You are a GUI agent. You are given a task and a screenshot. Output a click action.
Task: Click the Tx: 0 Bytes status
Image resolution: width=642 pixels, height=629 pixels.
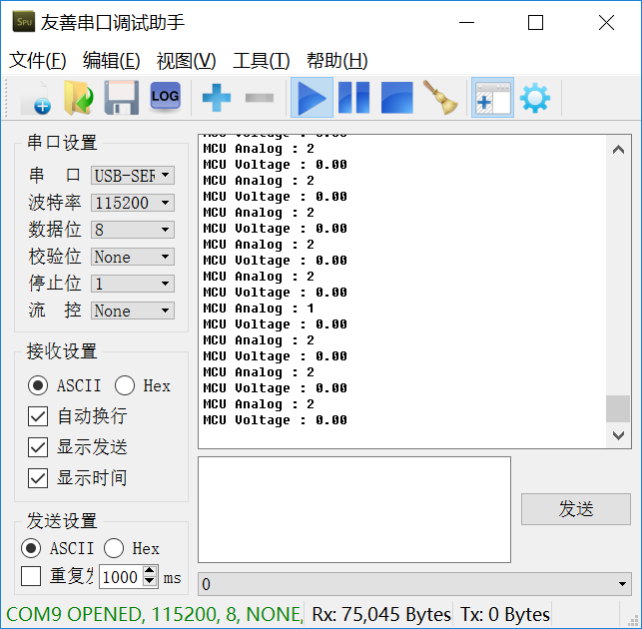(x=505, y=614)
